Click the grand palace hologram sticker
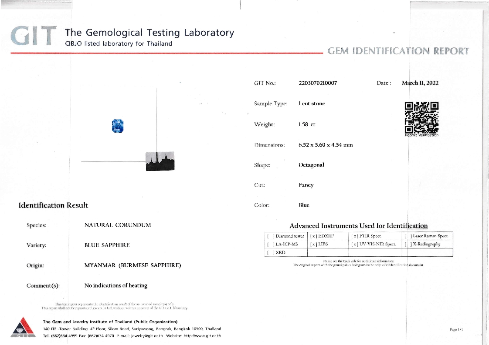Image resolution: width=489 pixels, height=345 pixels. (x=160, y=161)
